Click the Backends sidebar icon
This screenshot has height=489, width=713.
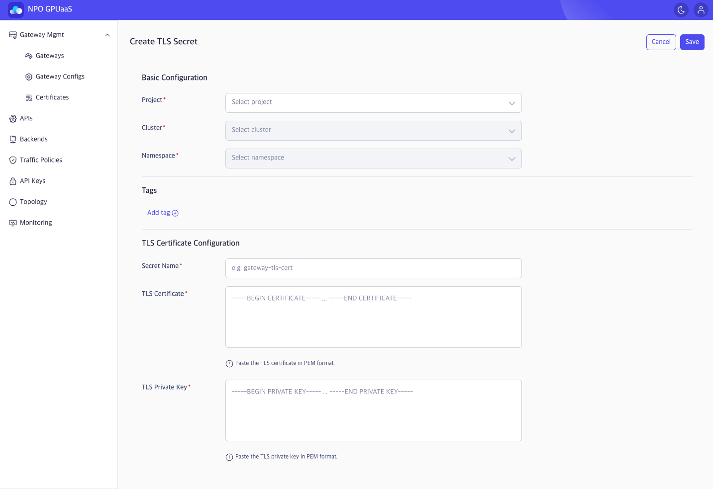click(13, 139)
